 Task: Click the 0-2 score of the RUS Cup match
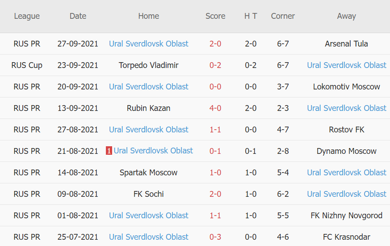point(215,65)
